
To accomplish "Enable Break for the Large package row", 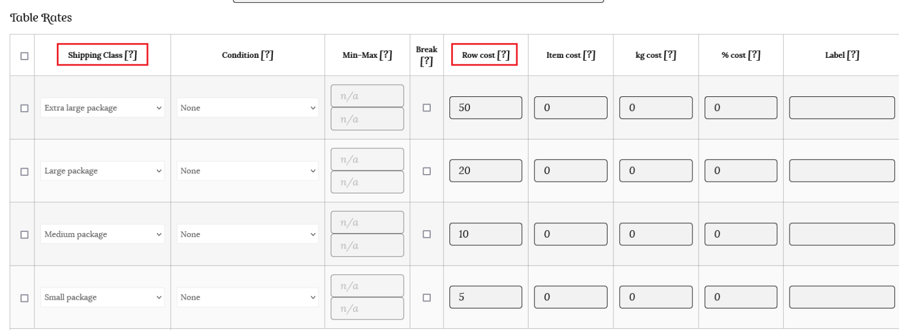I will tap(427, 171).
